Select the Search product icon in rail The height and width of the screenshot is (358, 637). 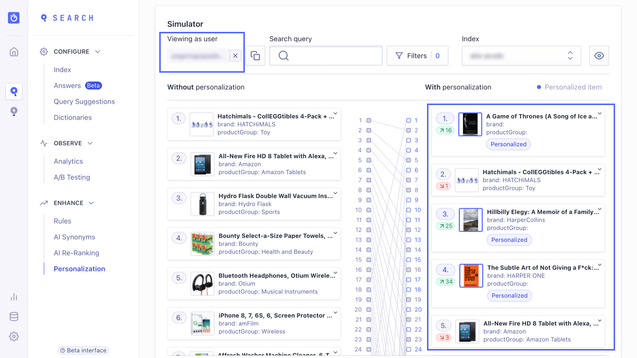pos(14,92)
